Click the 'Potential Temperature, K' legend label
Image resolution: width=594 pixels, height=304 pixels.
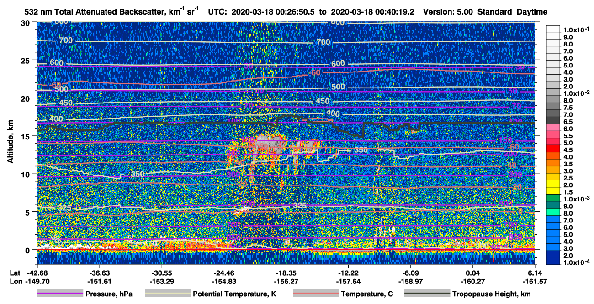234,294
